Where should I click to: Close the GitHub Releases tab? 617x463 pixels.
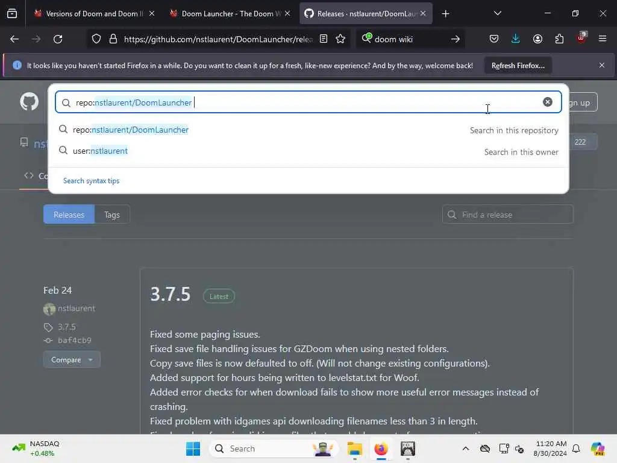[x=423, y=13]
